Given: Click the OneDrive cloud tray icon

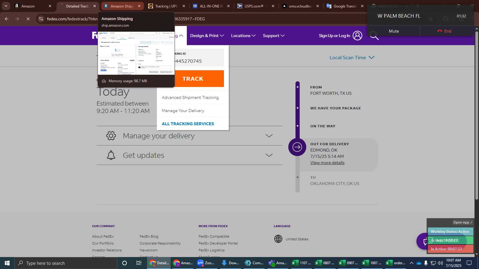Looking at the screenshot, I should [419, 263].
